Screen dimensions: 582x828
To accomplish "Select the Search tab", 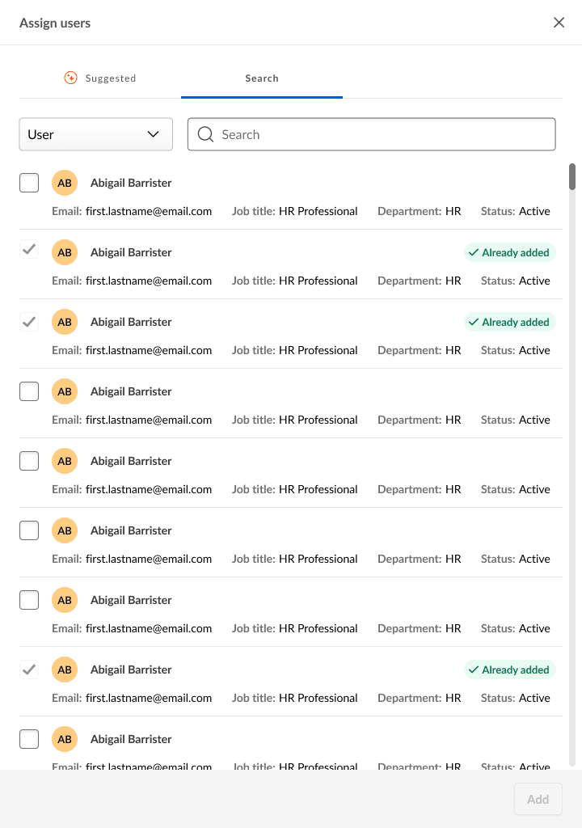I will click(x=261, y=78).
